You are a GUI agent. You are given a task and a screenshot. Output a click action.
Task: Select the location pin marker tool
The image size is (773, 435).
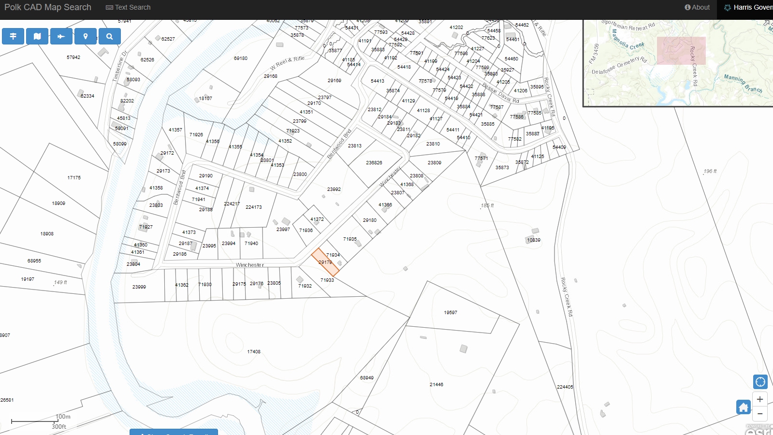click(x=86, y=36)
